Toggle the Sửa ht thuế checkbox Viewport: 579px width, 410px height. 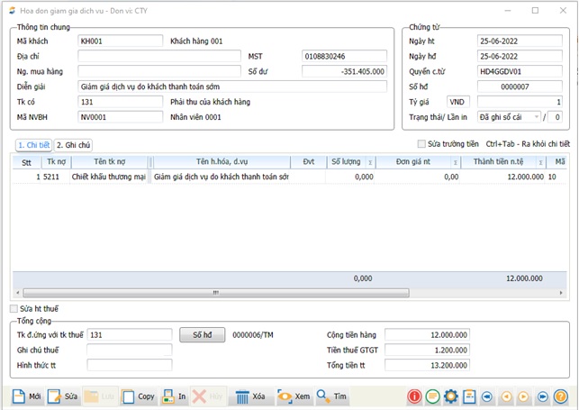[14, 309]
